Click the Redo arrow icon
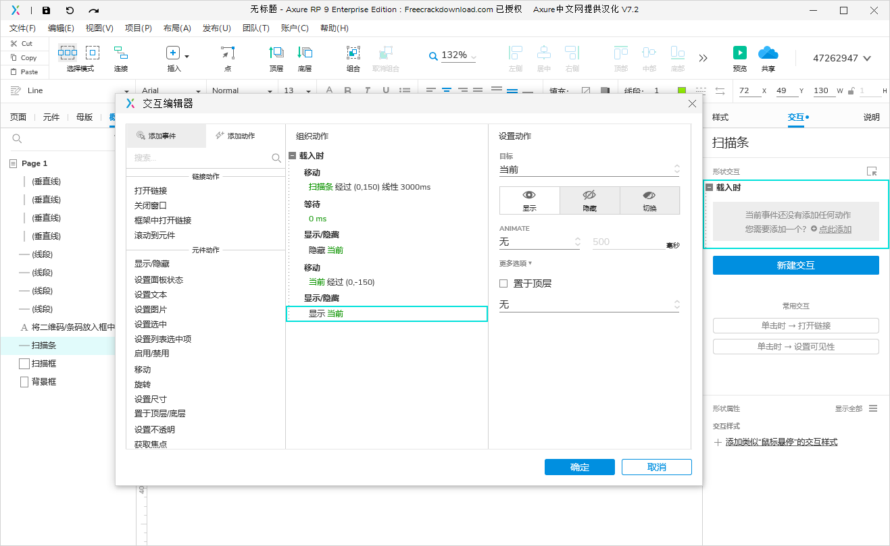 94,10
